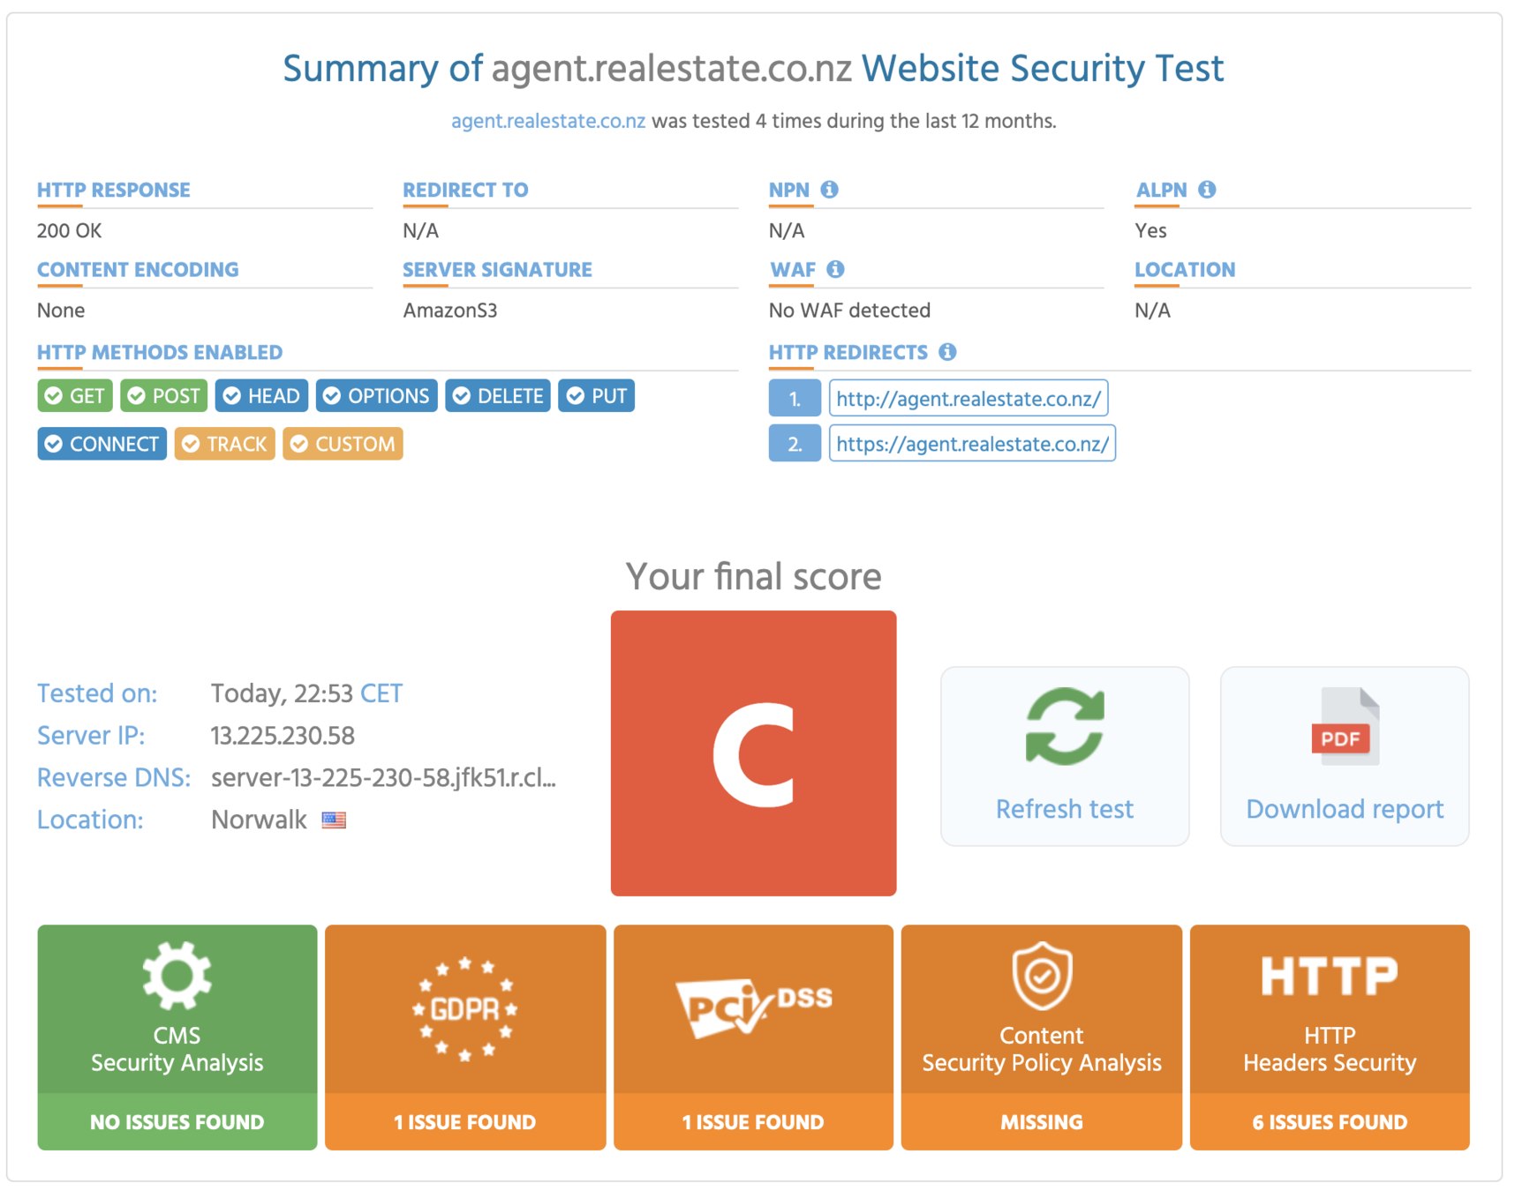Click the HEAD method badge
1515x1191 pixels.
tap(261, 396)
